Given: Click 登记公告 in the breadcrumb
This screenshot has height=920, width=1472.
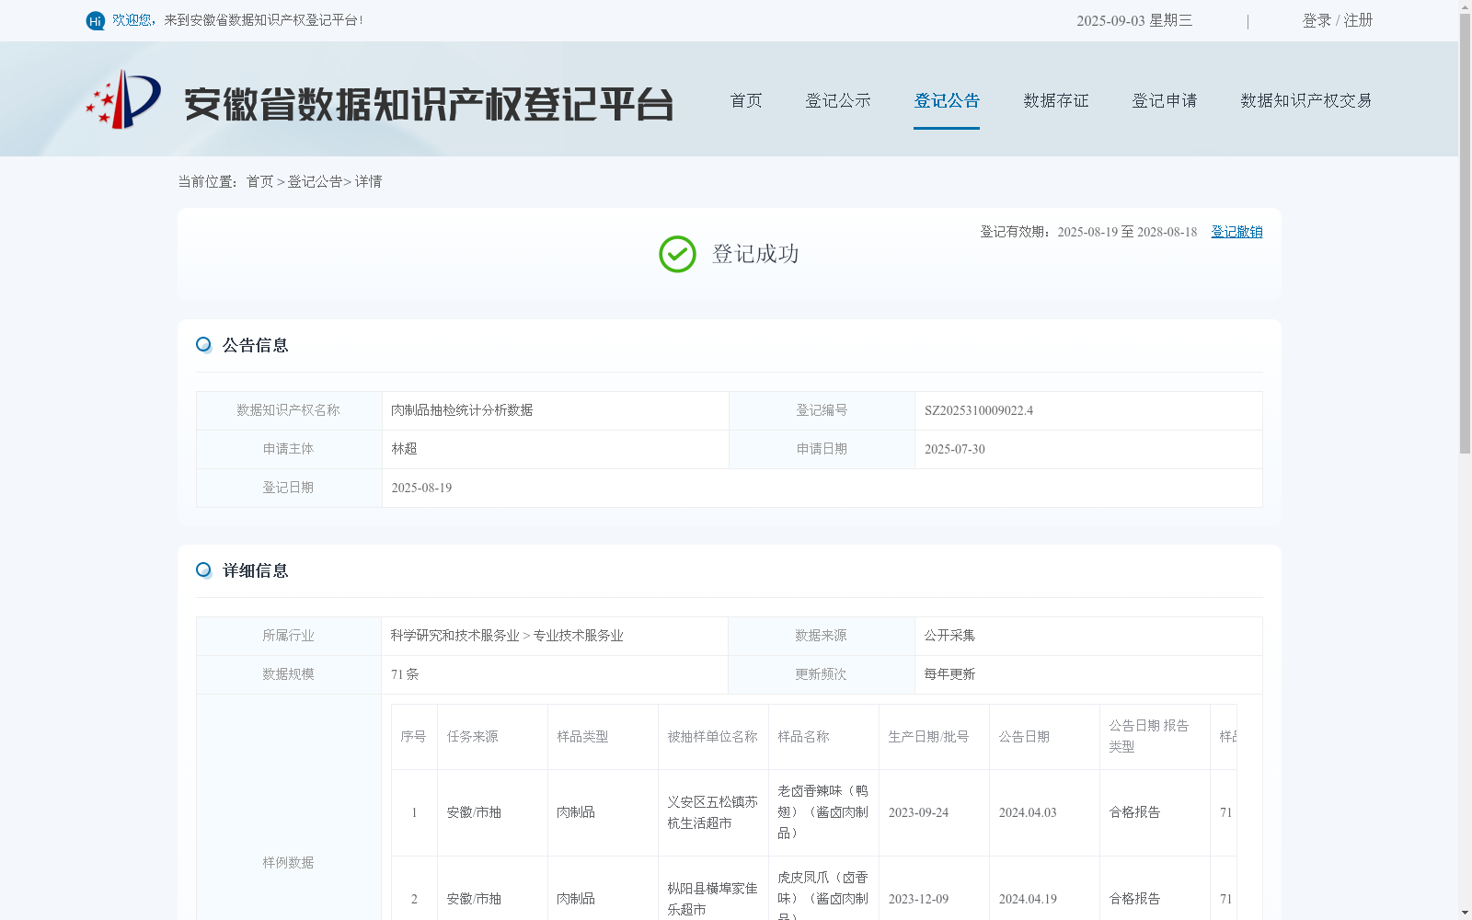Looking at the screenshot, I should point(315,181).
